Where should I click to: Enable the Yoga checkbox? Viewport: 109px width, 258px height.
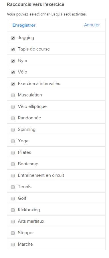(13, 141)
